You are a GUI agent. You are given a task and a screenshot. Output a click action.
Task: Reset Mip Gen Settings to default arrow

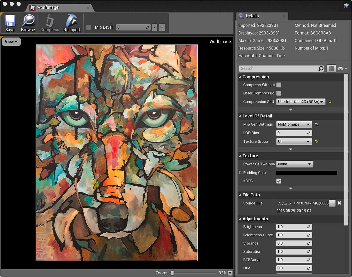tap(316, 124)
